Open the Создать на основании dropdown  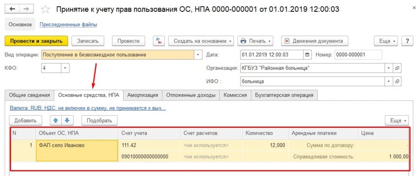click(x=201, y=41)
